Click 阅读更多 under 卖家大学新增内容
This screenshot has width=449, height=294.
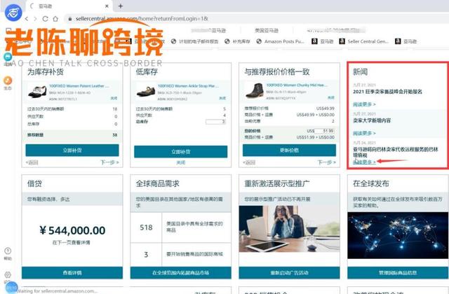click(364, 133)
